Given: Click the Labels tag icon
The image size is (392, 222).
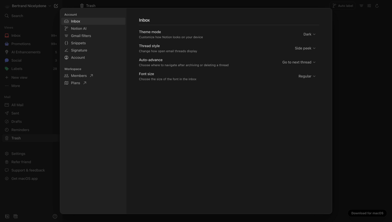Looking at the screenshot, I should (7, 69).
